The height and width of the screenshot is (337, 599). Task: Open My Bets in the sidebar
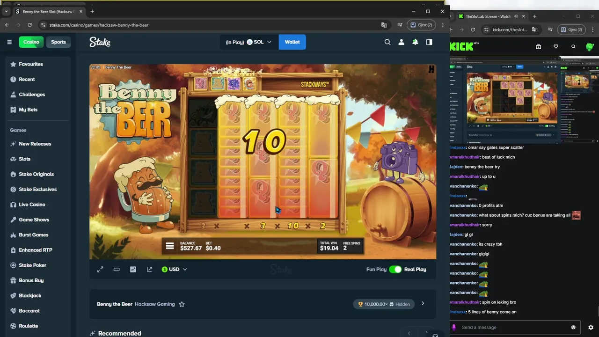pos(38,110)
